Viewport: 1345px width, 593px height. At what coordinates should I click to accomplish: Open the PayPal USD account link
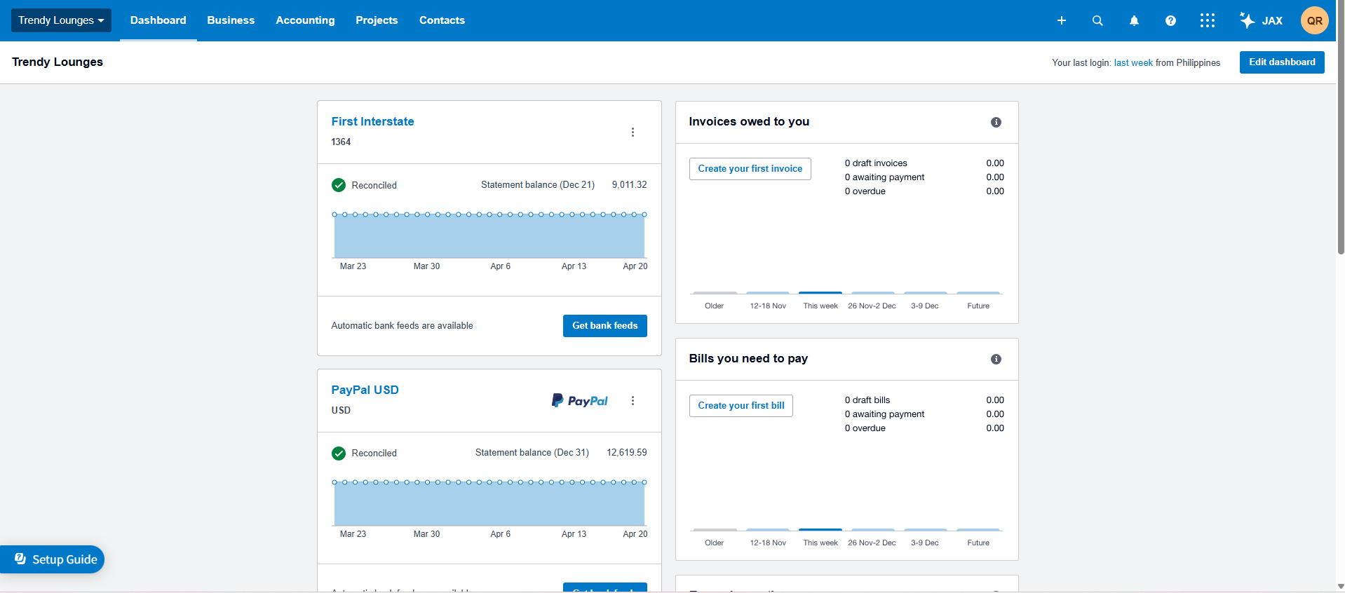(x=365, y=390)
